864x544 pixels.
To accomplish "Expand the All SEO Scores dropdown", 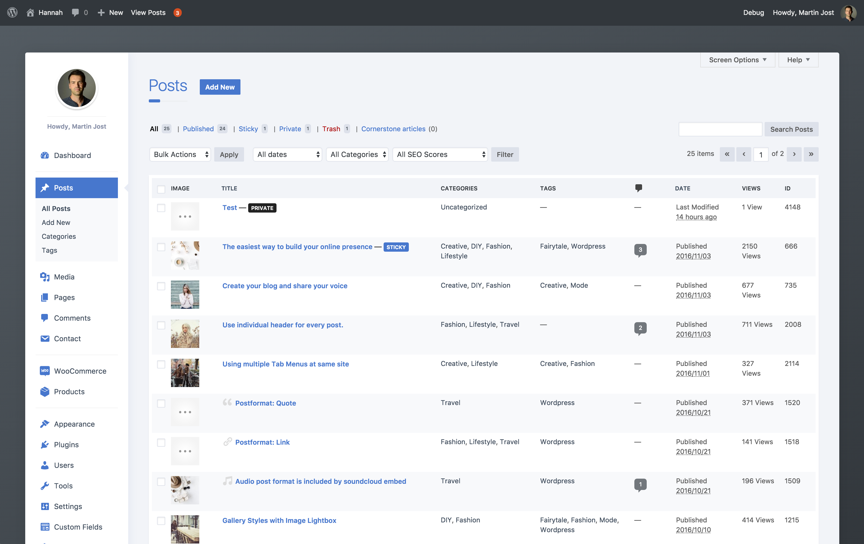I will tap(440, 154).
